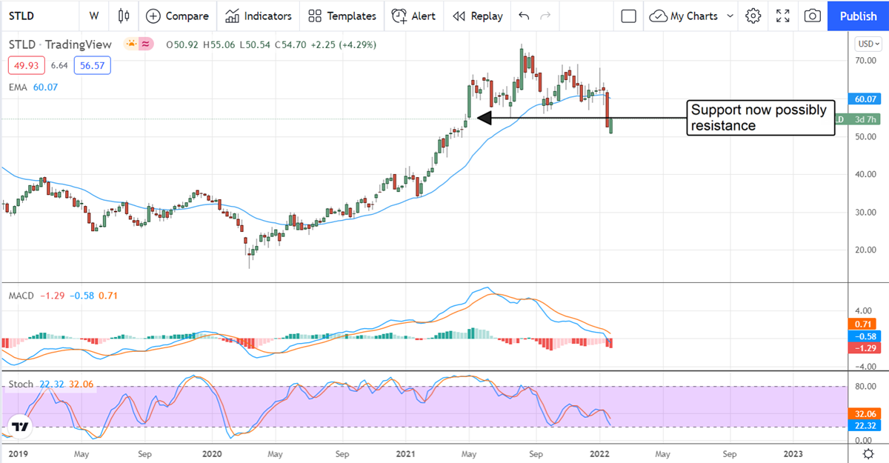Open the candlestick chart style selector
Image resolution: width=889 pixels, height=463 pixels.
[x=123, y=16]
